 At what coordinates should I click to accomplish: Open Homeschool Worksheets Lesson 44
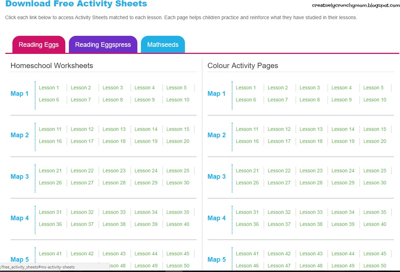pyautogui.click(x=146, y=254)
